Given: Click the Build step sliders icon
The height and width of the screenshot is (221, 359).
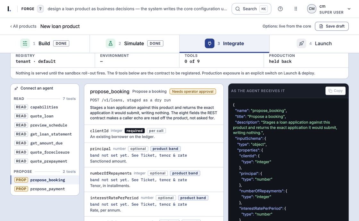Looking at the screenshot, I should tap(25, 44).
